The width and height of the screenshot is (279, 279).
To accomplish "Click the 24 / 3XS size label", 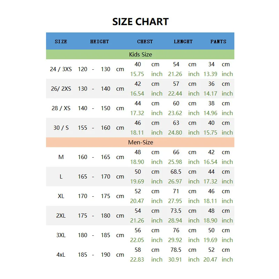I will coord(61,69).
